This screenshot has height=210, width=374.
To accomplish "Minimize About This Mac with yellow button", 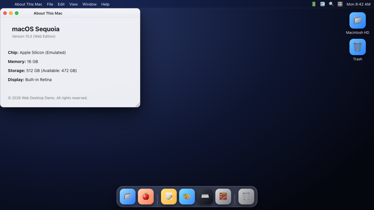I will (x=11, y=13).
